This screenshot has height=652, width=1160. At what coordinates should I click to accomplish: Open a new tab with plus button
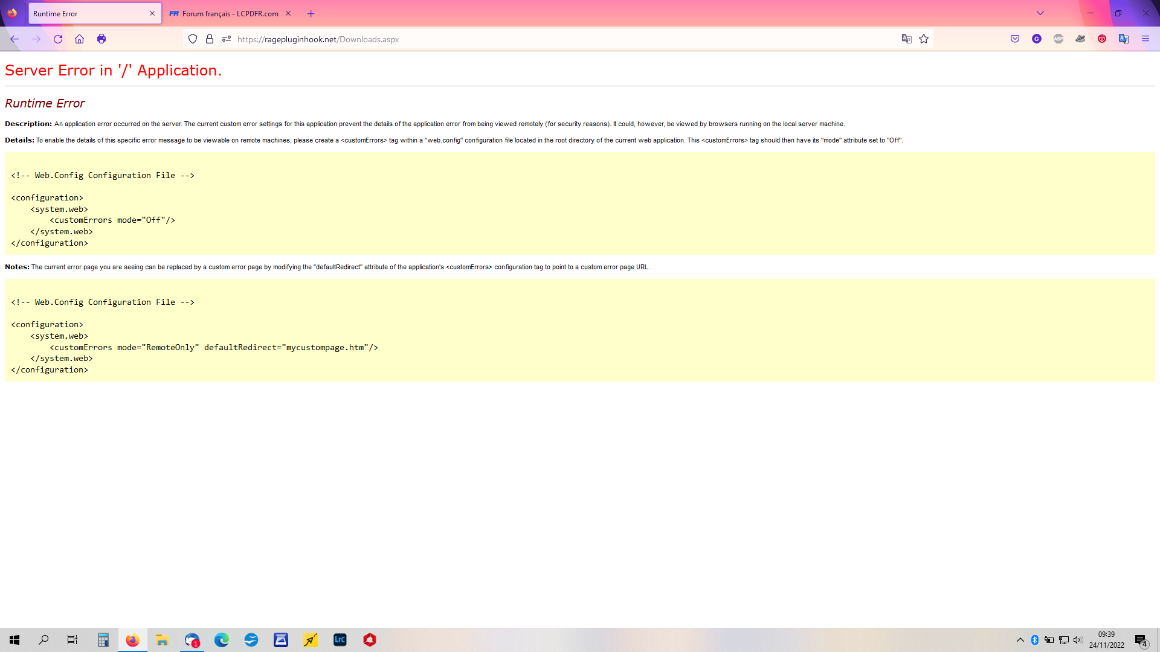tap(311, 13)
